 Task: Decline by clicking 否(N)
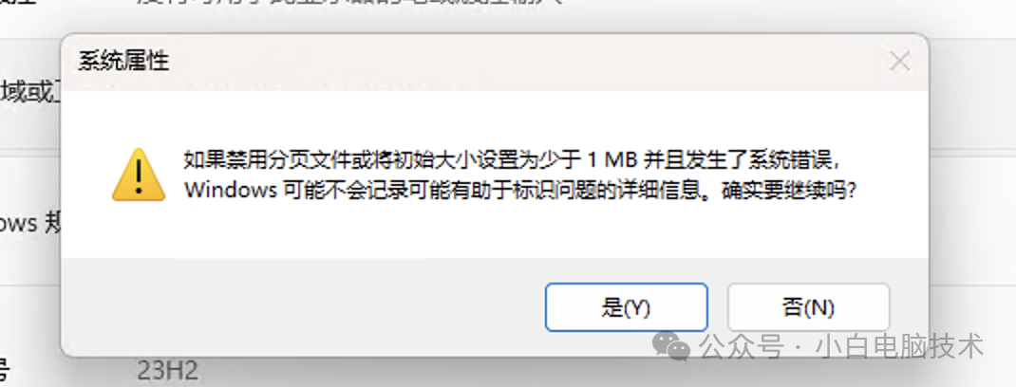[x=808, y=307]
